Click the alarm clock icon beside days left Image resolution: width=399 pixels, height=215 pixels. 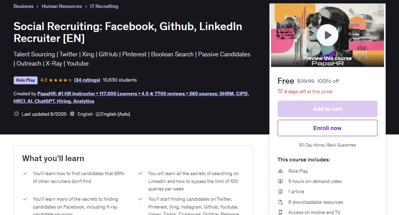[280, 91]
